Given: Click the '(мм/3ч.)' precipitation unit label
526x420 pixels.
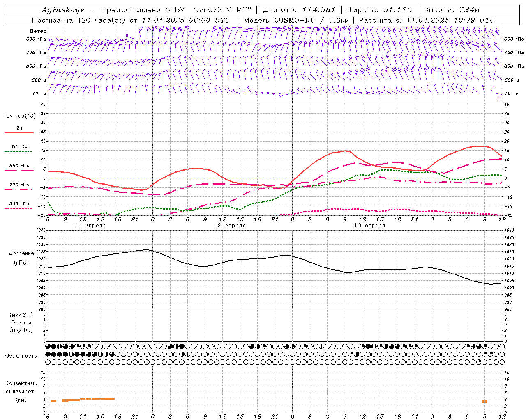Looking at the screenshot, I should pyautogui.click(x=21, y=315).
